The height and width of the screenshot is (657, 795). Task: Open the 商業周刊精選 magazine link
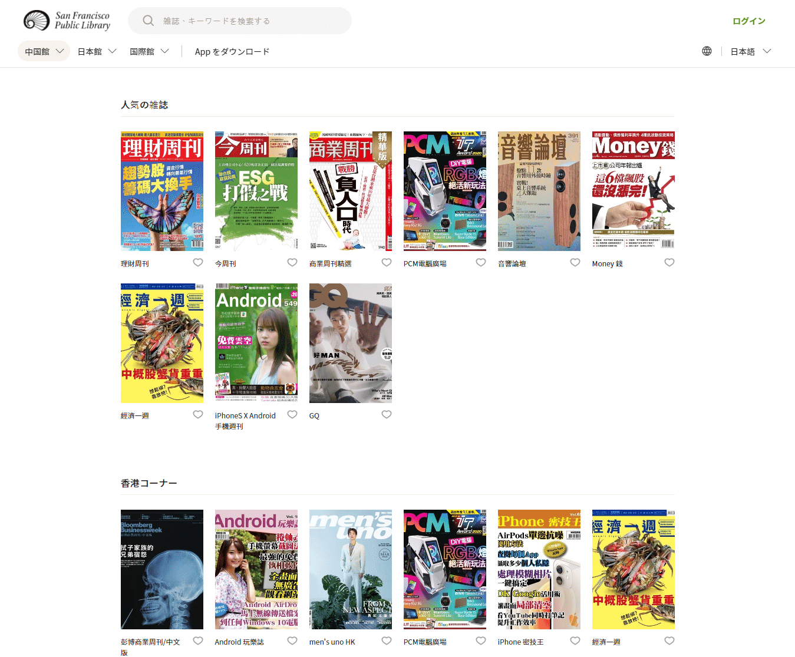331,263
